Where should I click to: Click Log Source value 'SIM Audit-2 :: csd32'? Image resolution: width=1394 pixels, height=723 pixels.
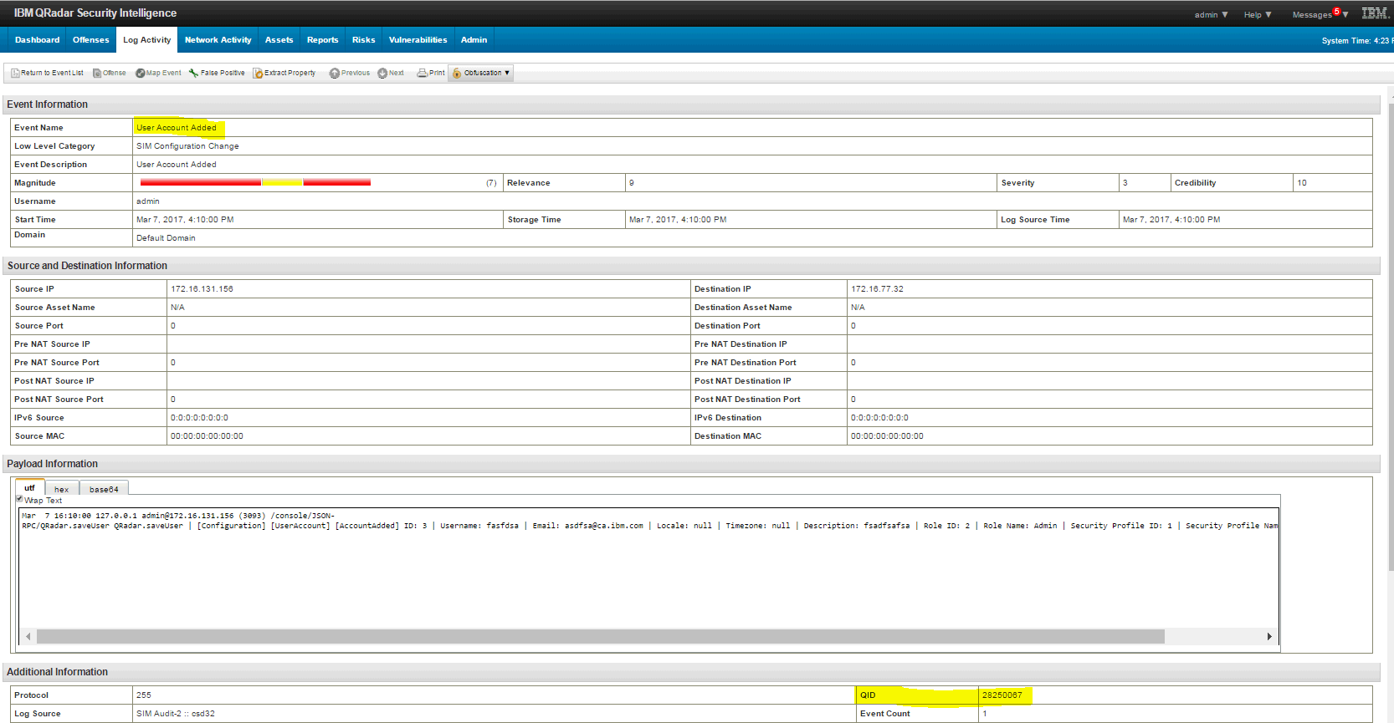point(176,714)
